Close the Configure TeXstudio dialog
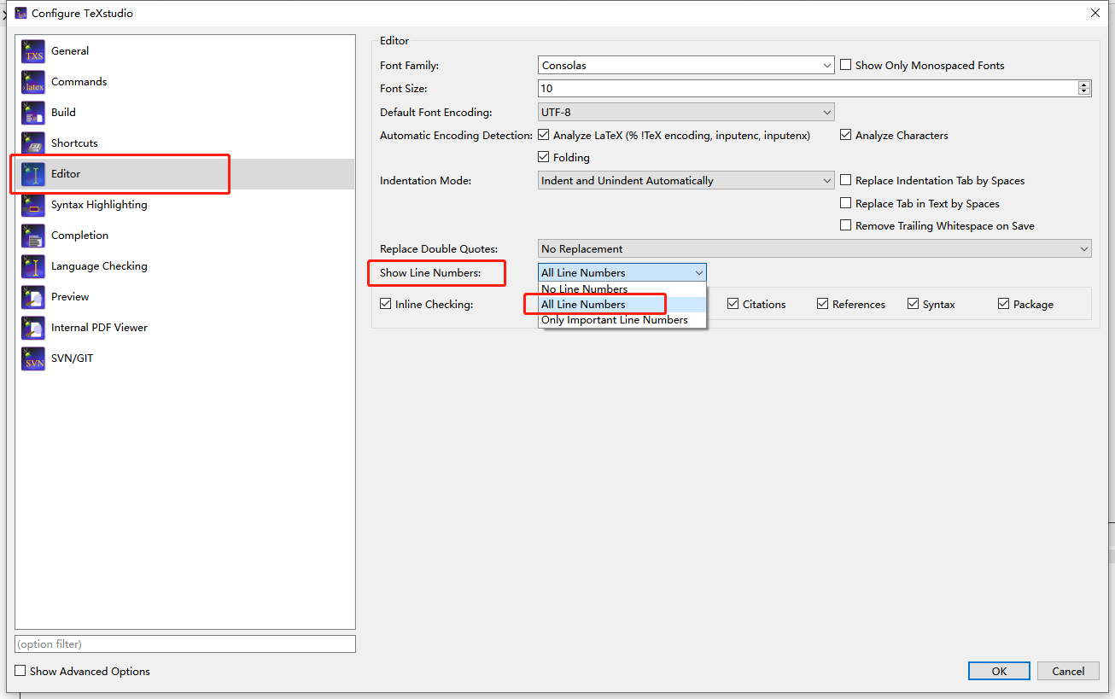 (1095, 13)
